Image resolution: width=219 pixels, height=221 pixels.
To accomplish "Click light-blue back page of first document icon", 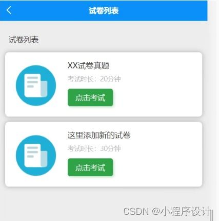I will tap(44, 89).
